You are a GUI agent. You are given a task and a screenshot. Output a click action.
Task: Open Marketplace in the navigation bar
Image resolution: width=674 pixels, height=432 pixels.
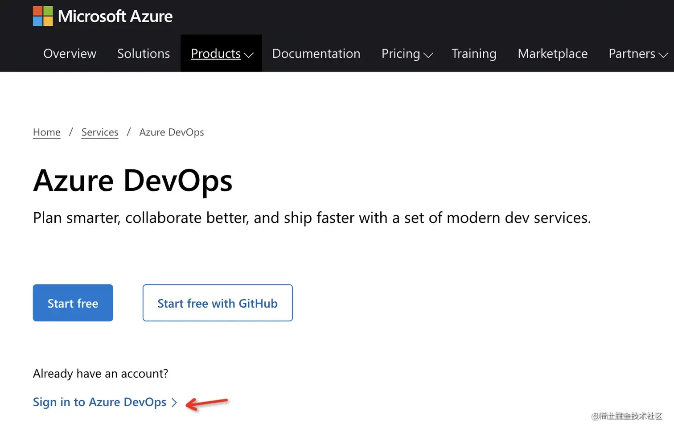click(x=552, y=53)
